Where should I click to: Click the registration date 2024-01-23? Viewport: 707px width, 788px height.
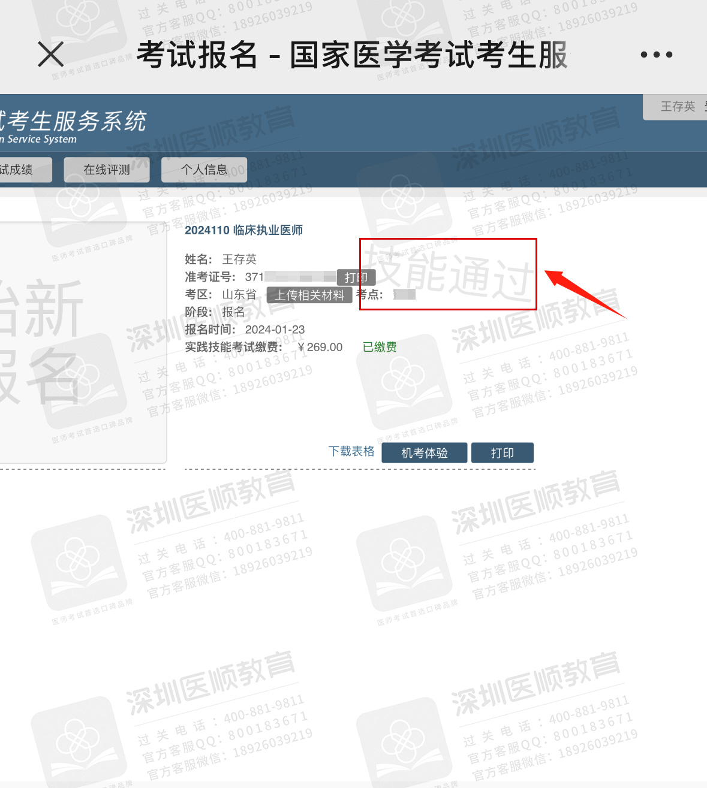(x=275, y=330)
